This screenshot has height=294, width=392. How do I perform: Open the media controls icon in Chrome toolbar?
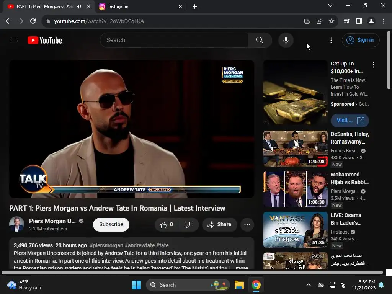(x=346, y=21)
